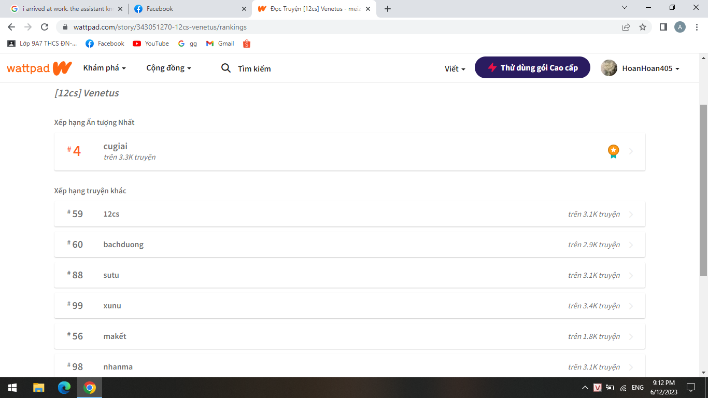
Task: Open the Windows Start menu
Action: 12,388
